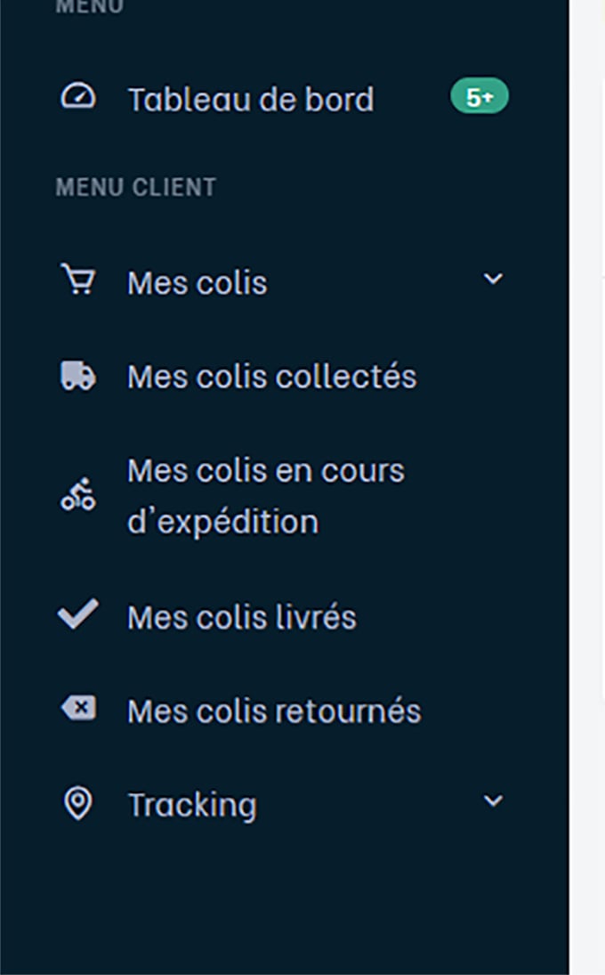Click the MENU CLIENT section heading
Image resolution: width=605 pixels, height=975 pixels.
[x=136, y=187]
